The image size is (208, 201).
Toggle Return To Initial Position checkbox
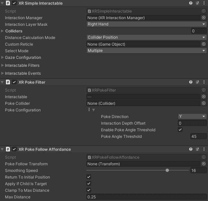pos(88,177)
